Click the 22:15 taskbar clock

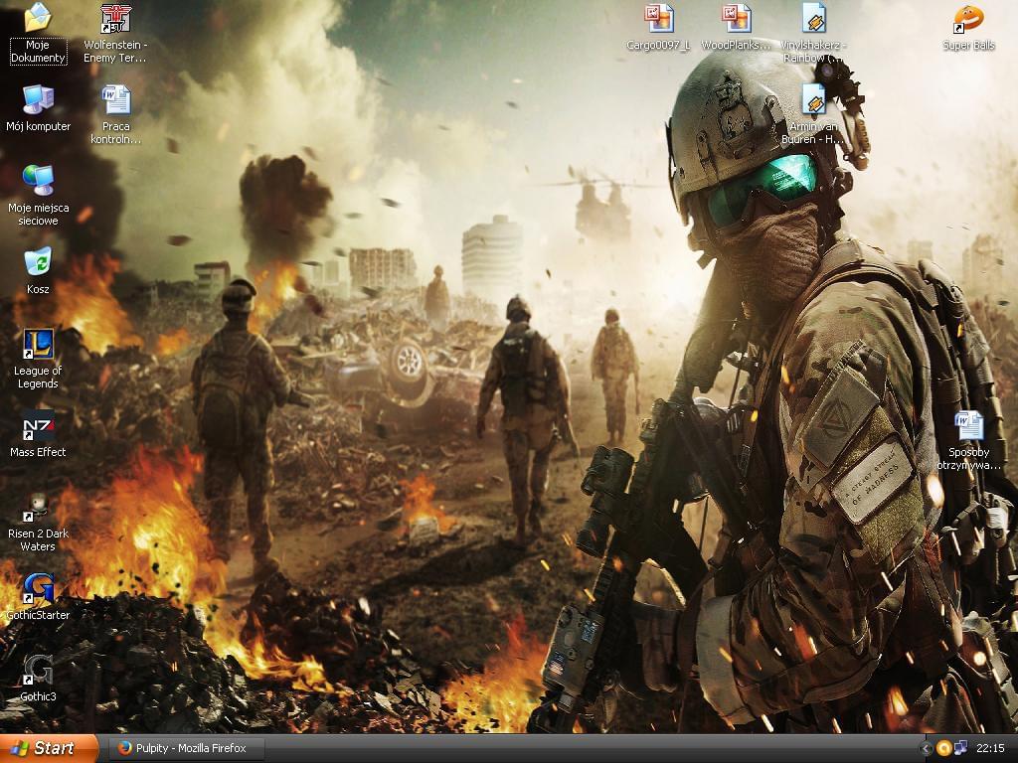coord(991,749)
